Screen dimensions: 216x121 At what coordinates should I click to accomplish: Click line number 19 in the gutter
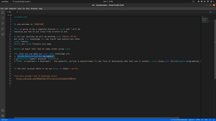tap(10, 56)
